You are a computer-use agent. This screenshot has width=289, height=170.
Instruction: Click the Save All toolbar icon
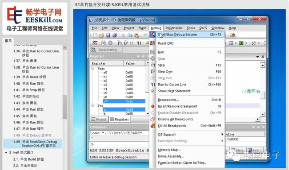[x=114, y=35]
